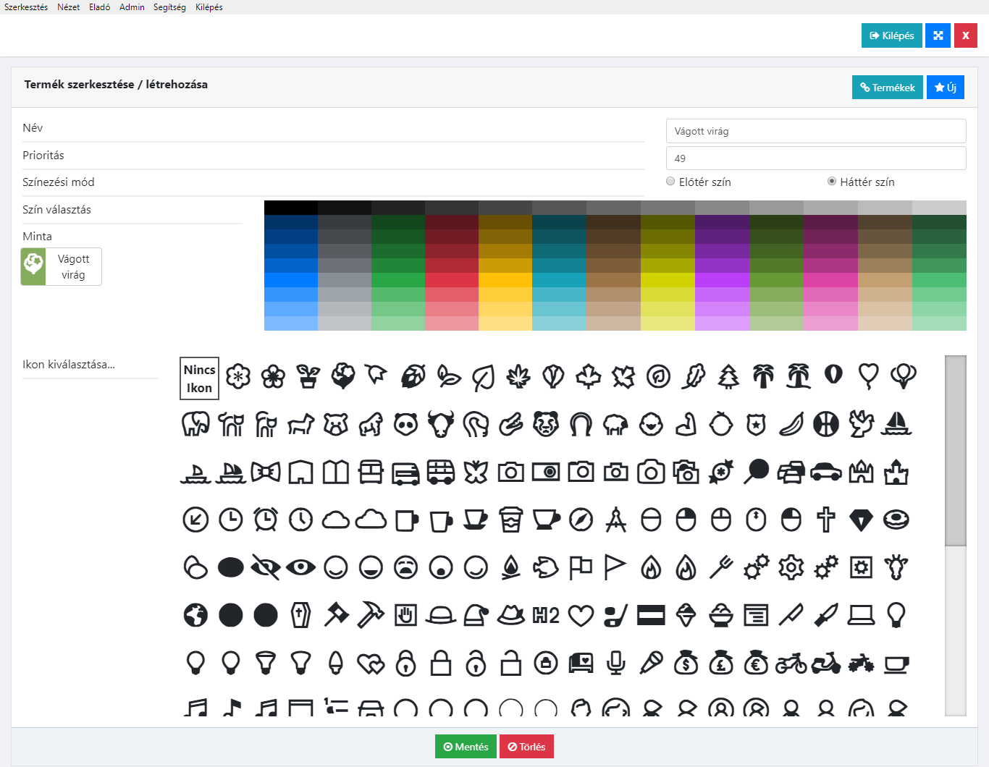Select the bicycle icon
Image resolution: width=989 pixels, height=767 pixels.
tap(791, 663)
